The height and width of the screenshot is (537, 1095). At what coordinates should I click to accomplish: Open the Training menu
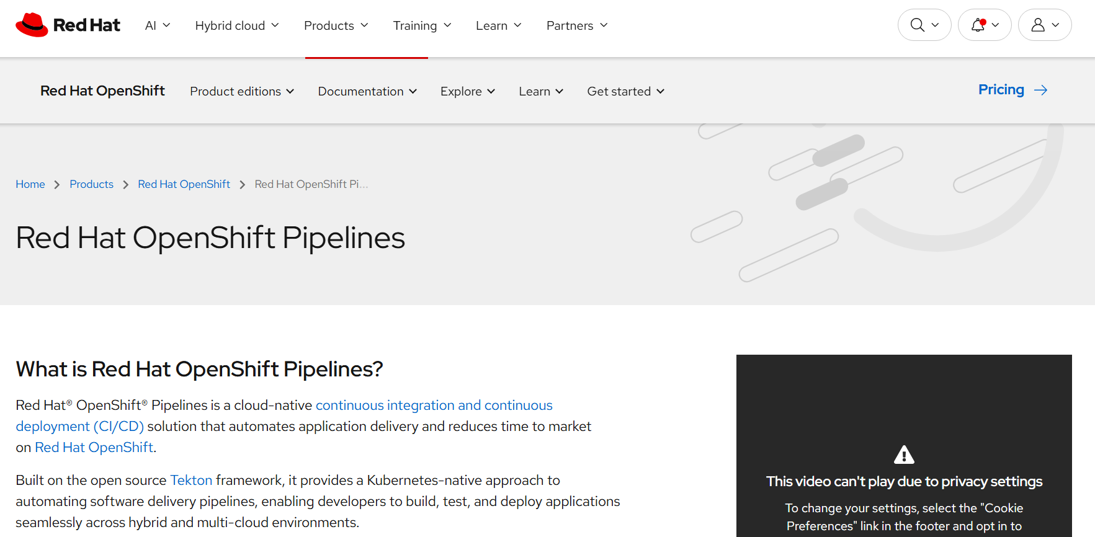coord(422,25)
